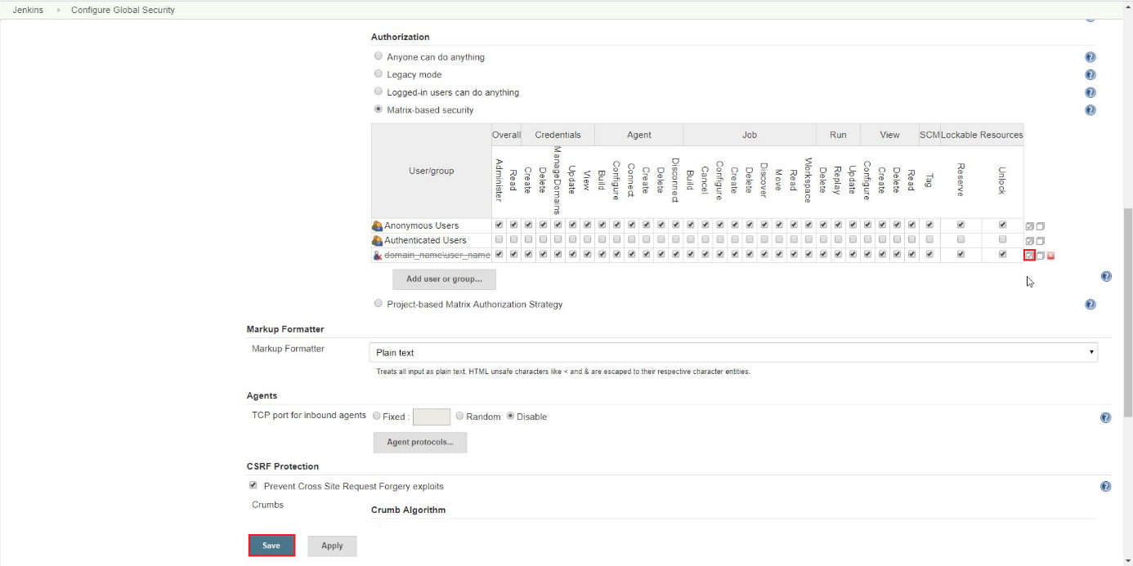Click unselect-all icon for domain_name\user_name row
The width and height of the screenshot is (1133, 566).
[1041, 256]
